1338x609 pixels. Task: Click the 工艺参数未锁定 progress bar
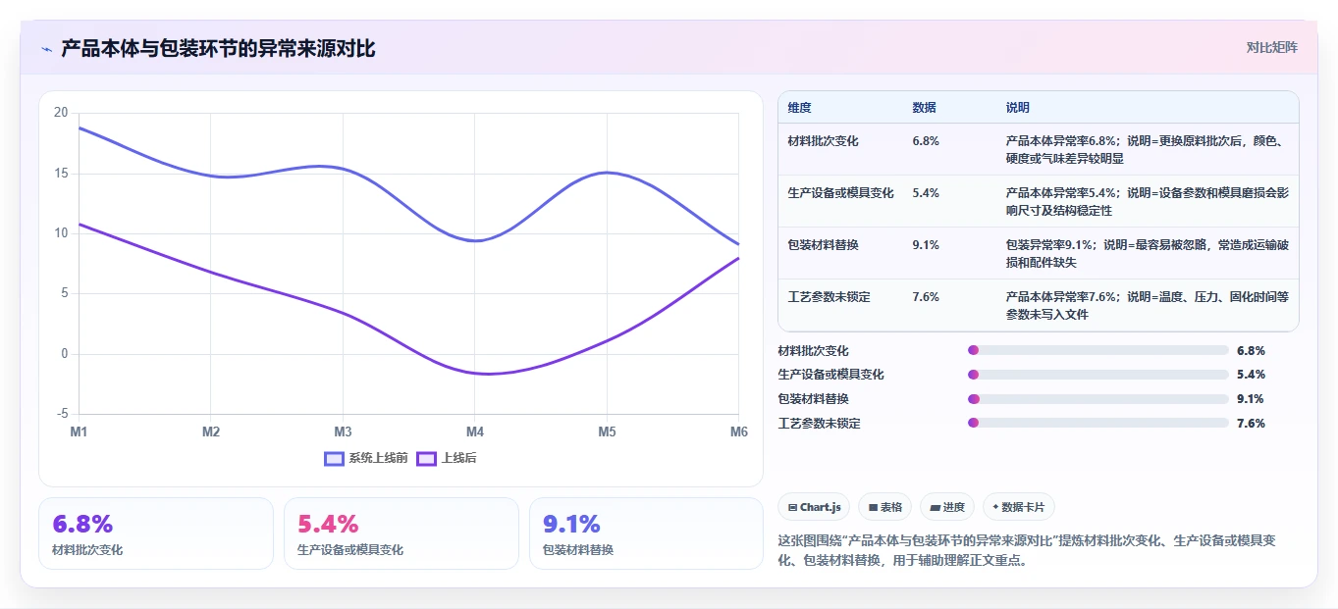(1098, 423)
